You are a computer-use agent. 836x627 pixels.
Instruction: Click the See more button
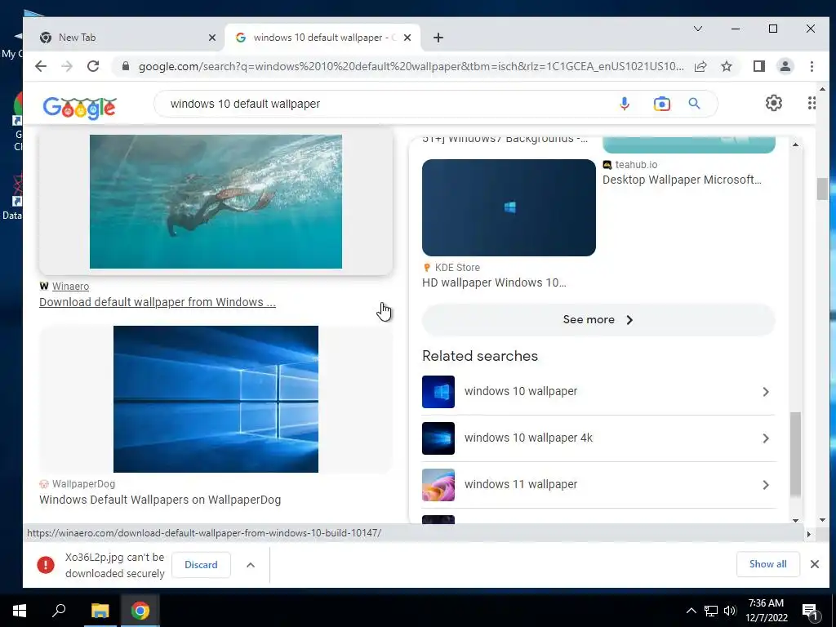click(x=598, y=319)
